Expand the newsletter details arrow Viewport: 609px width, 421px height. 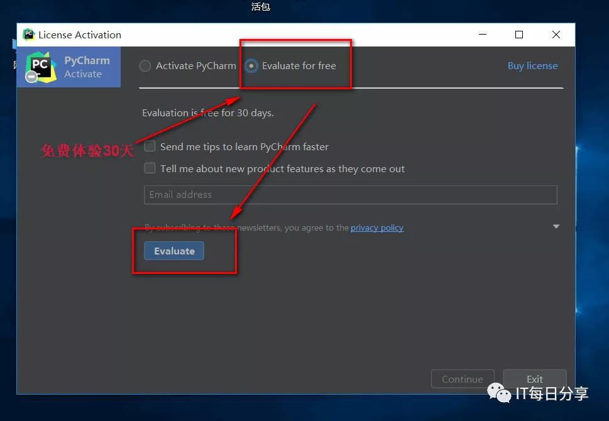click(x=556, y=226)
